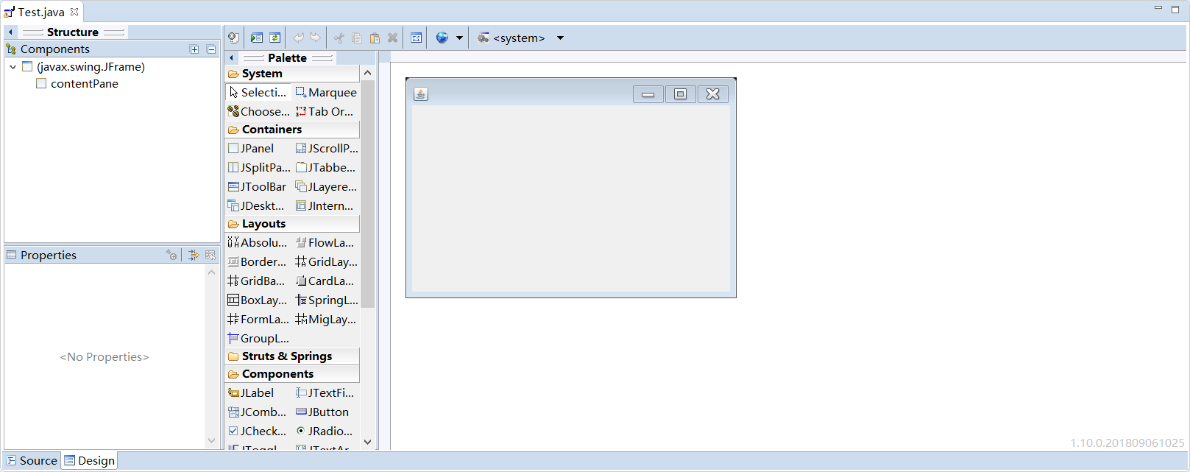Choose GroupLayout in palette
Screen dimensions: 1190x472
pyautogui.click(x=258, y=338)
